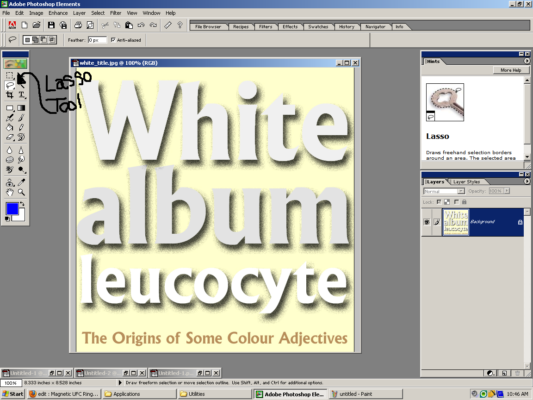Select the Red Eye Brush tool
This screenshot has width=533, height=400.
[10, 169]
